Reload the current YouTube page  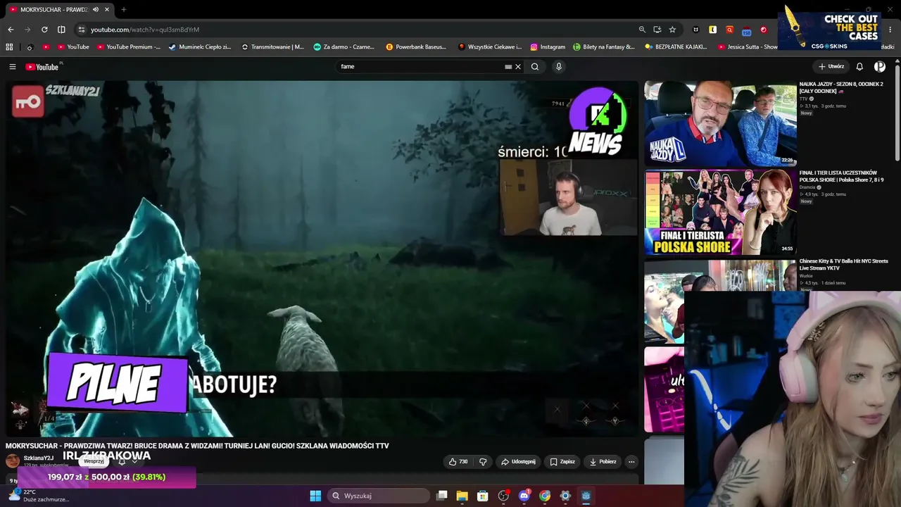(44, 30)
